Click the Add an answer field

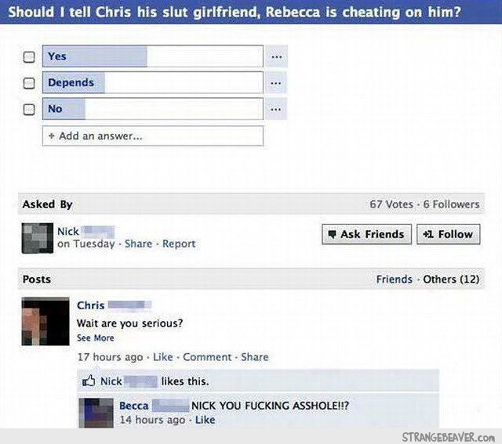[153, 135]
